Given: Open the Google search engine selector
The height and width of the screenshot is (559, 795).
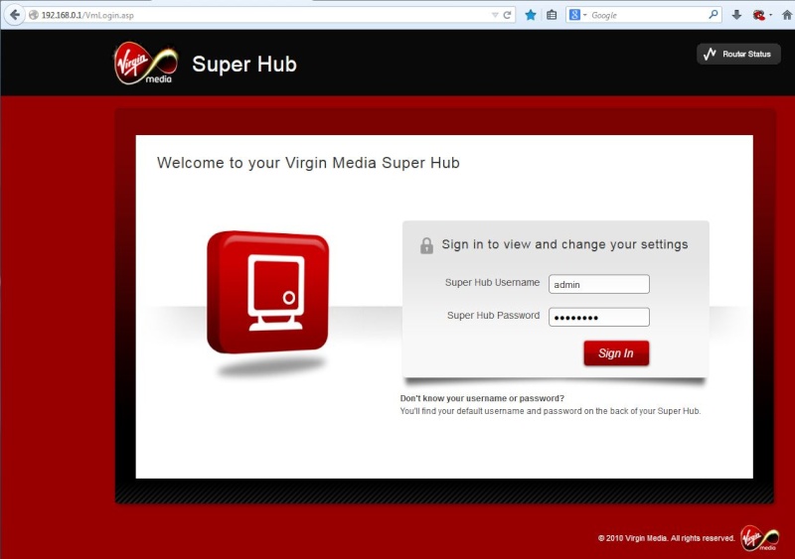Looking at the screenshot, I should click(x=577, y=15).
